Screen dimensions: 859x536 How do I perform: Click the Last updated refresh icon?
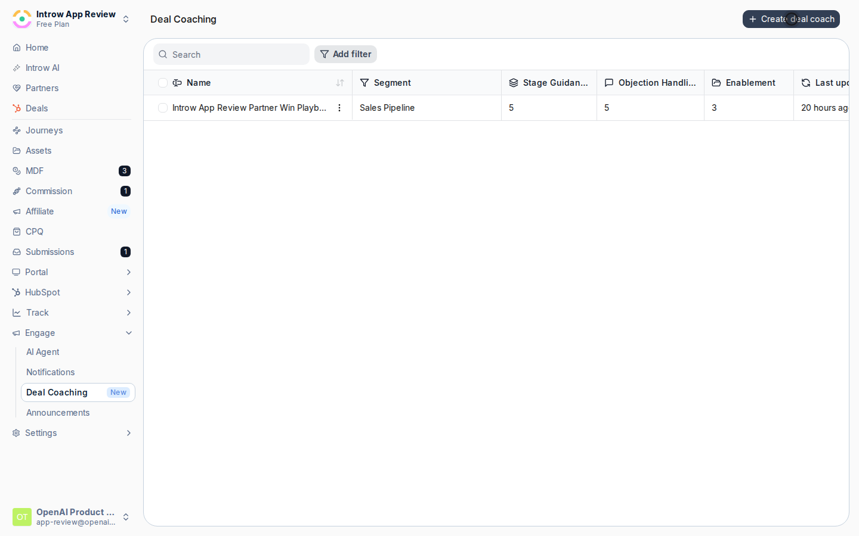806,83
